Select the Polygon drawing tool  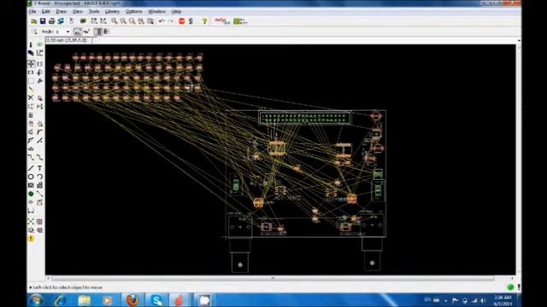[40, 185]
